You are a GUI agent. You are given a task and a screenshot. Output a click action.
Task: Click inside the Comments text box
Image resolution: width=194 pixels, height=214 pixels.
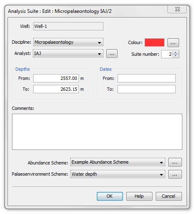[97, 132]
